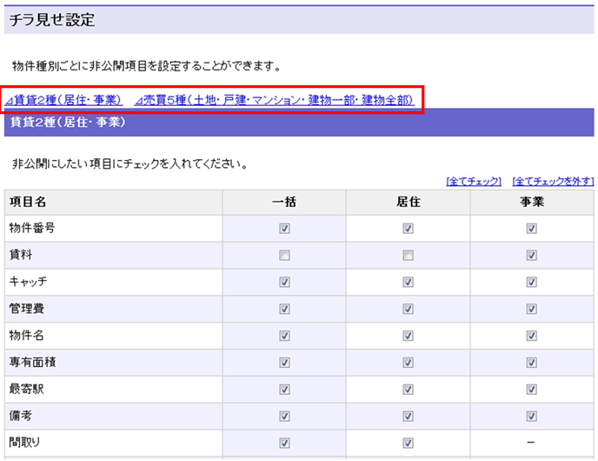Image resolution: width=598 pixels, height=461 pixels.
Task: Click the 最寄駅 row label
Action: pos(26,390)
